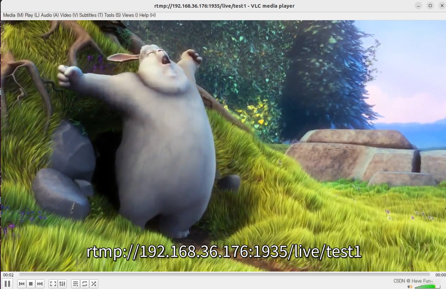
Task: Toggle loop repeat mode
Action: point(85,284)
